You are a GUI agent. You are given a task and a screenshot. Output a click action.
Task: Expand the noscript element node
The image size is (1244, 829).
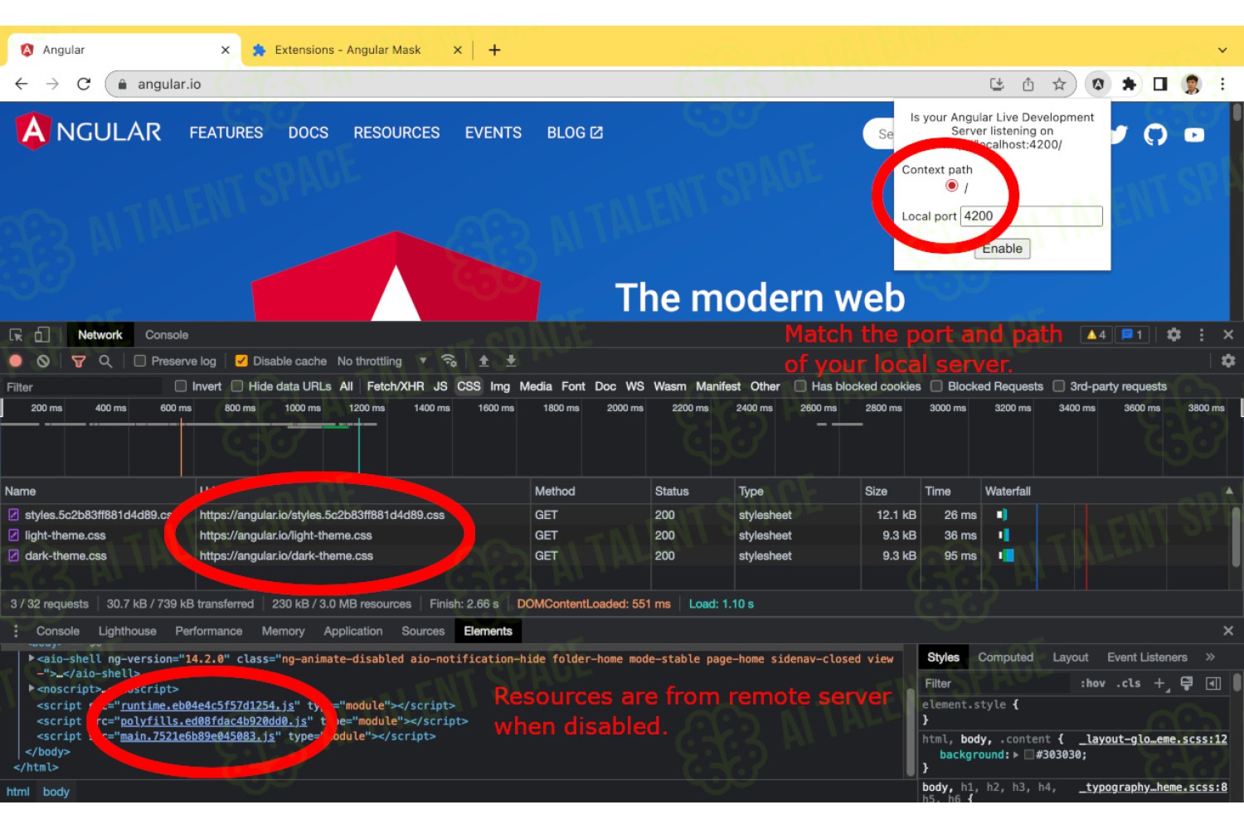(32, 689)
